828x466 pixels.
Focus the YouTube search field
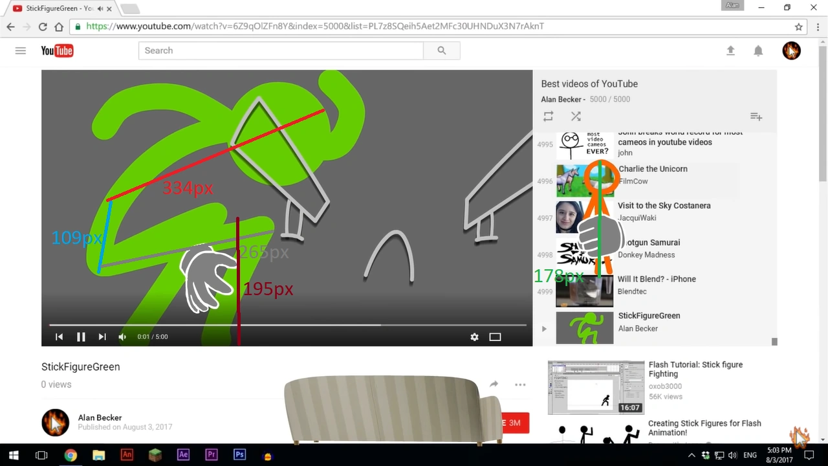[281, 50]
